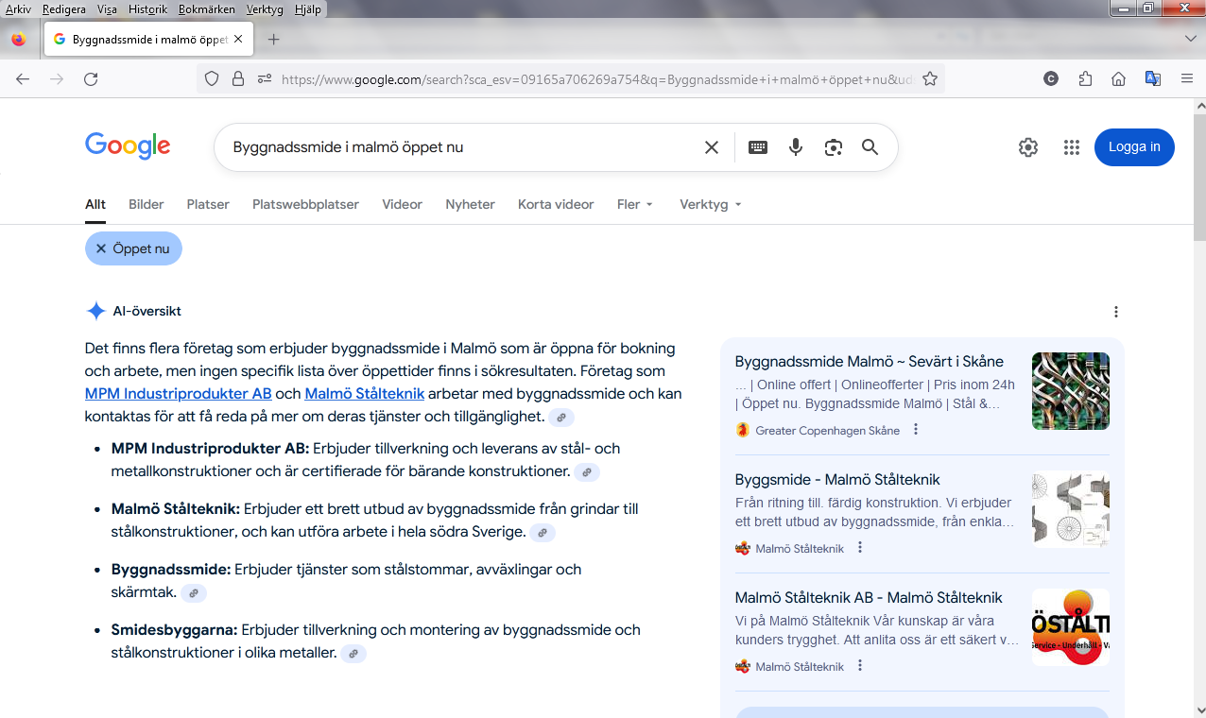Viewport: 1206px width, 718px height.
Task: Open Google quick settings gear
Action: tap(1028, 147)
